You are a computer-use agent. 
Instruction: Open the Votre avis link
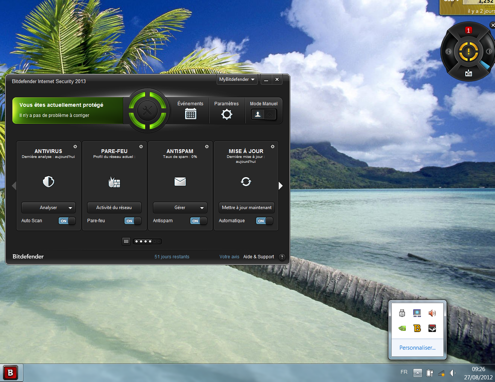coord(229,257)
